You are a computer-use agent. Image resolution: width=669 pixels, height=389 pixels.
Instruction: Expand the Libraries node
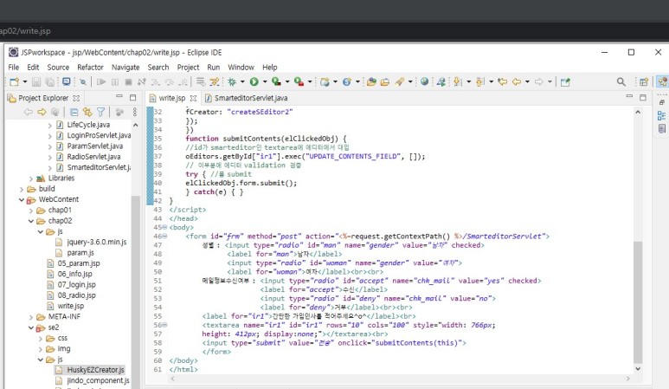point(30,178)
